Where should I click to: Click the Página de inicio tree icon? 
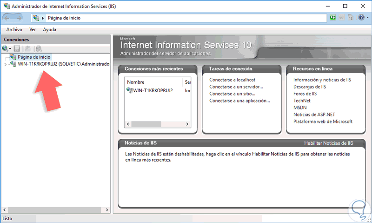pos(13,57)
